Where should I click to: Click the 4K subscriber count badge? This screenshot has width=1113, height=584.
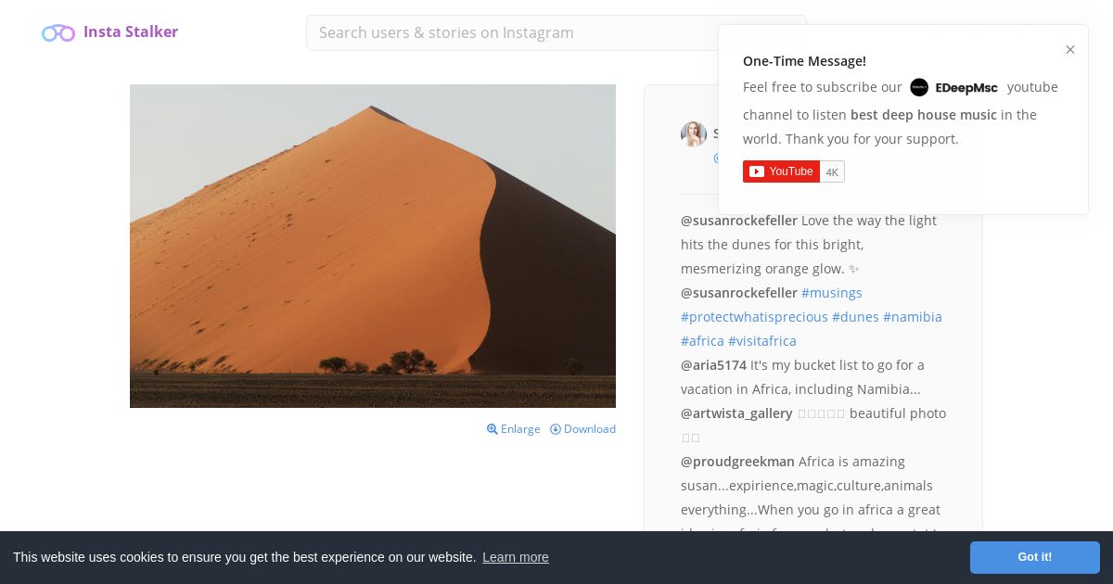[832, 172]
